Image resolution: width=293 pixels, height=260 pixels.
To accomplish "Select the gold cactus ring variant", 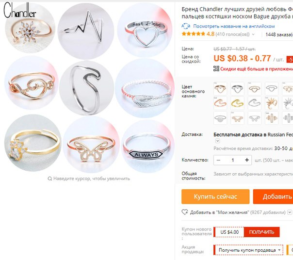I will click(x=272, y=118).
